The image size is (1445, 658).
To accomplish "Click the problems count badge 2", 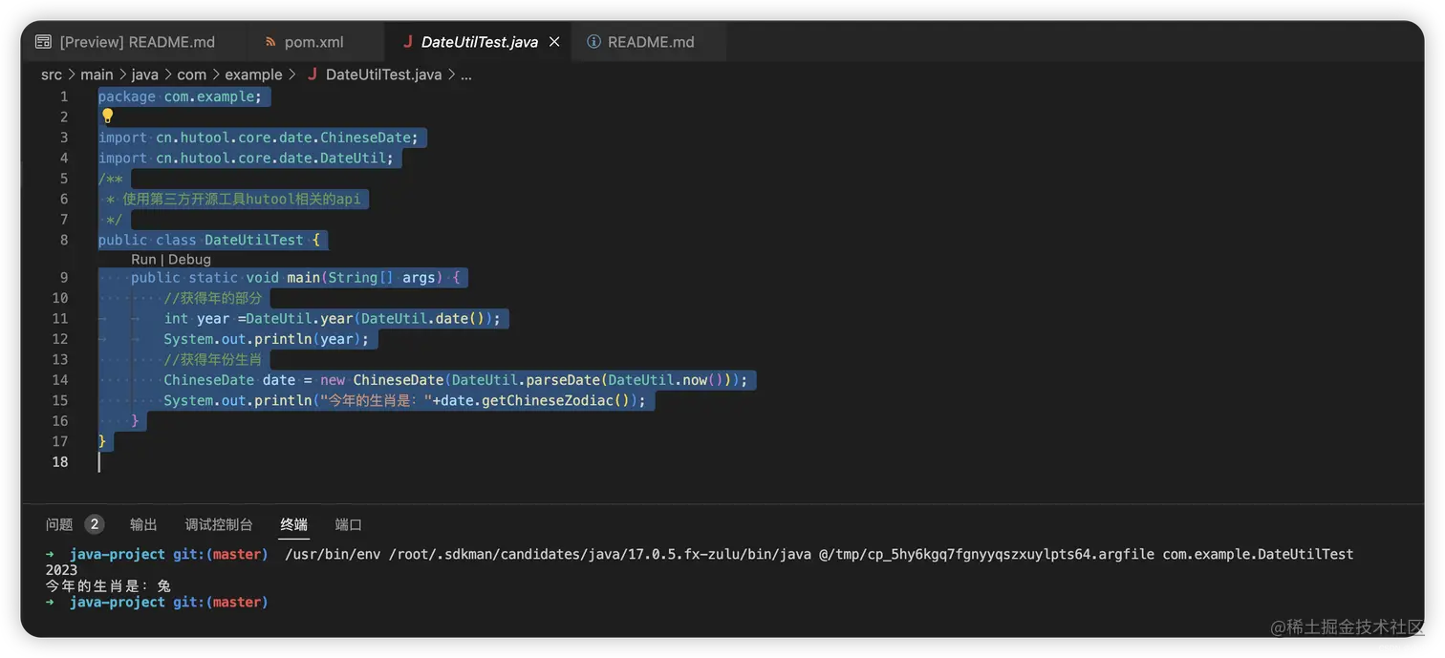I will coord(94,523).
